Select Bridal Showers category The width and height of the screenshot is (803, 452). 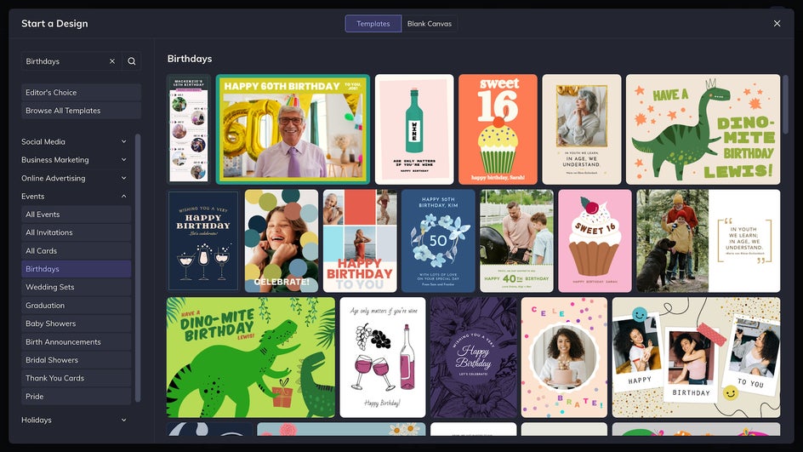click(77, 360)
